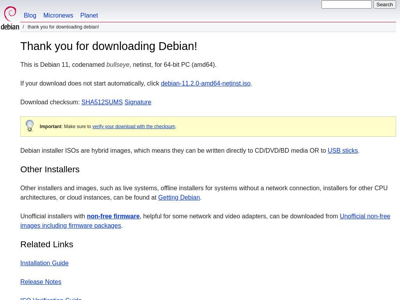Open the Signature link

pyautogui.click(x=138, y=102)
